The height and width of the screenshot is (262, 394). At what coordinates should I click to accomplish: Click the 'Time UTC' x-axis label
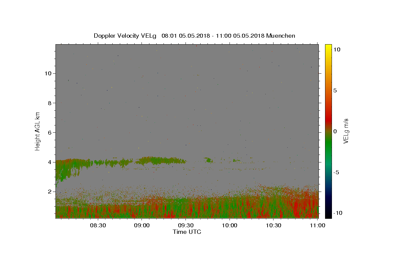tap(187, 232)
